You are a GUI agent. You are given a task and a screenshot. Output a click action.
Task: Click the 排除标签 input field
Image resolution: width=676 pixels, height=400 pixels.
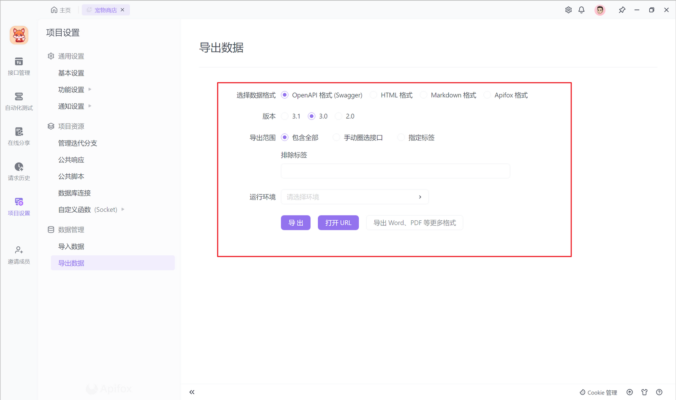pos(395,171)
